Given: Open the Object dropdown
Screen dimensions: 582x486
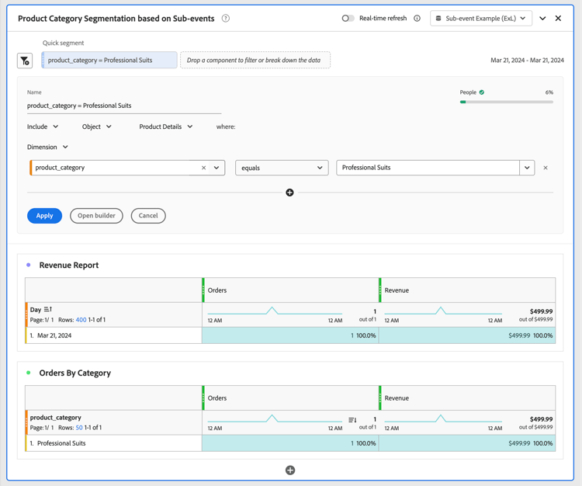Looking at the screenshot, I should click(x=96, y=127).
